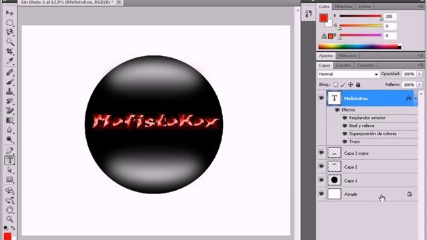Switch to the Máscaras tab
Viewport: 427px width, 240px height.
click(347, 55)
